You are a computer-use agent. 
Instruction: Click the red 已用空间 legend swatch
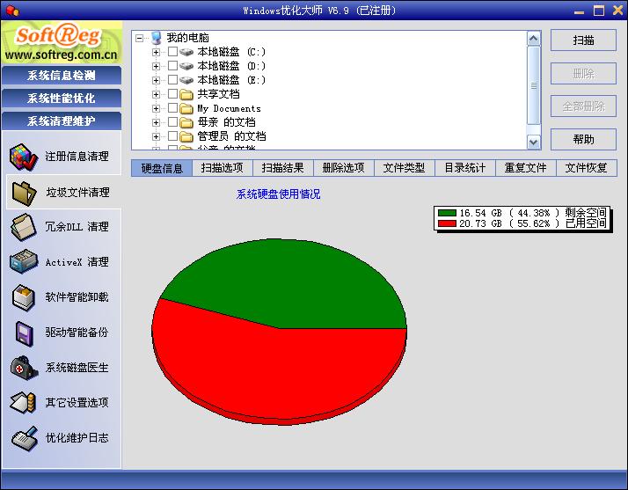coord(447,223)
